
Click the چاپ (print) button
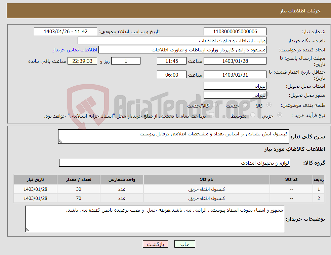tap(184, 244)
